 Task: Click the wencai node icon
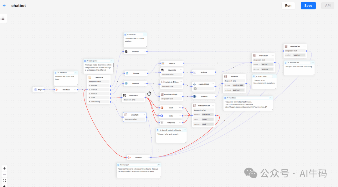[163, 63]
